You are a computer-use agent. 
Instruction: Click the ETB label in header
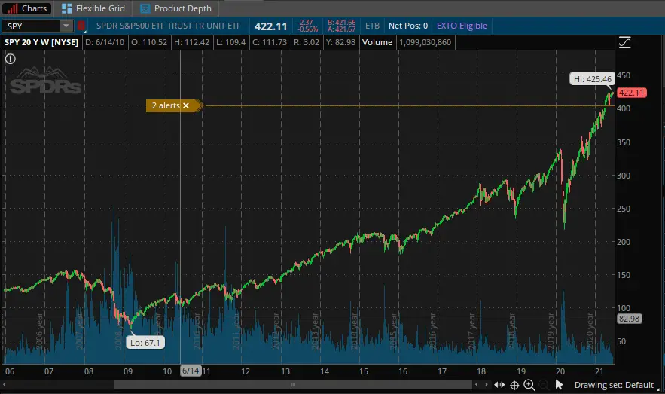pyautogui.click(x=372, y=26)
